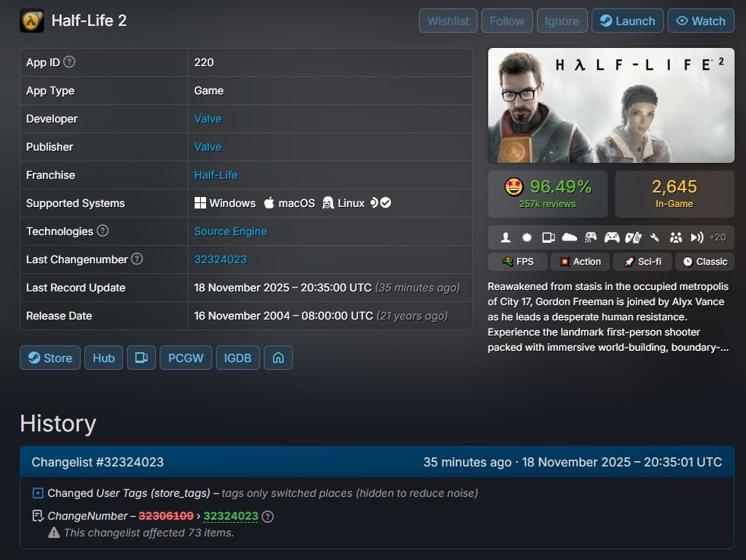Screen dimensions: 746x560
Task: Toggle Ignore for Half-Life 2
Action: (562, 21)
